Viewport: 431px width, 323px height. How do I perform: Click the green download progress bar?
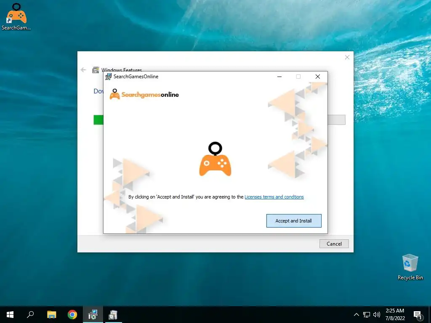(98, 120)
